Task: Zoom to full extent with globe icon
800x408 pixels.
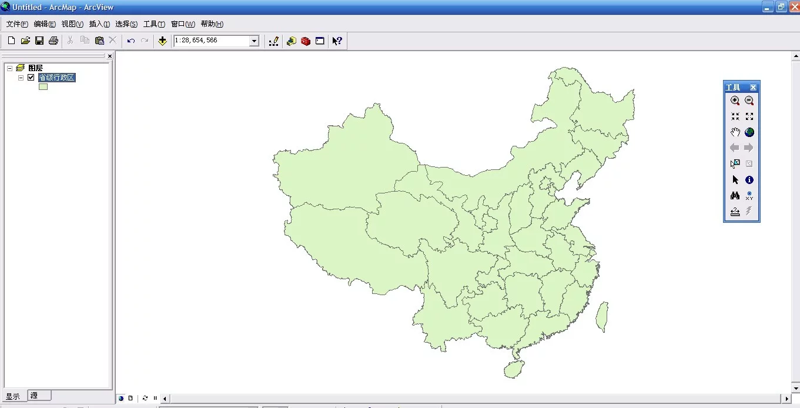Action: (749, 132)
